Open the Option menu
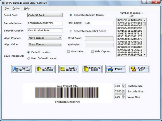The image size is (162, 121). 16,8
